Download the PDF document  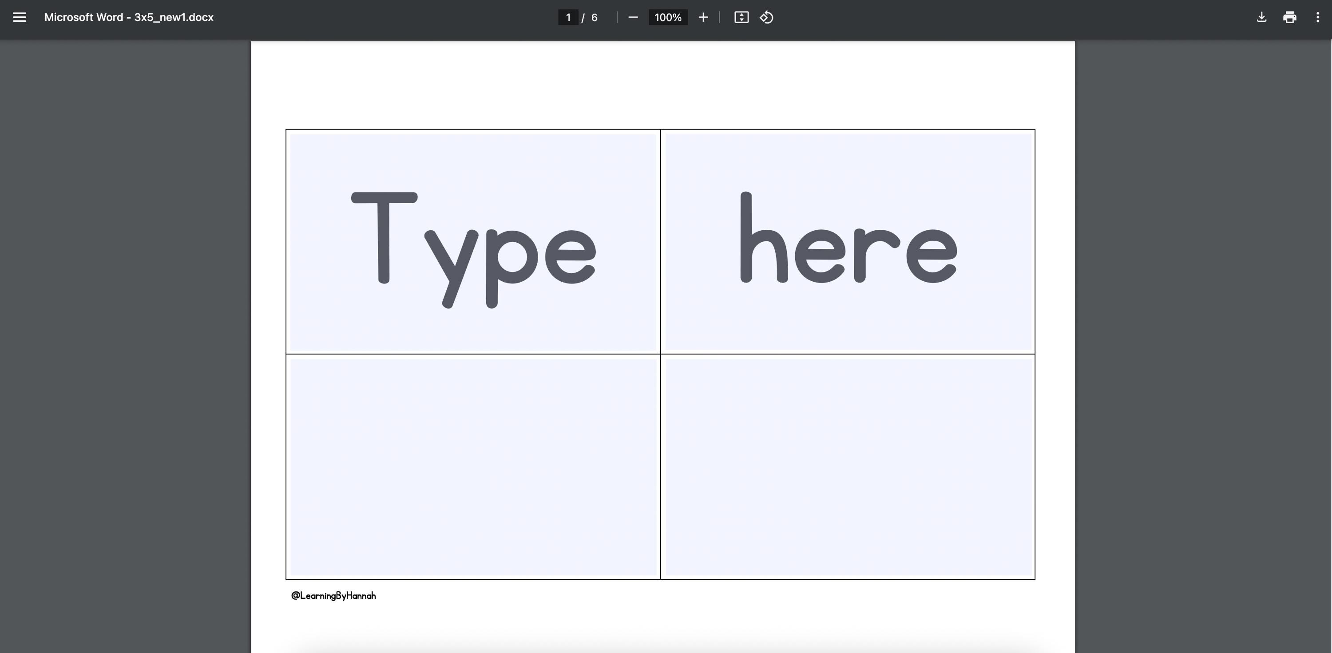(1262, 17)
